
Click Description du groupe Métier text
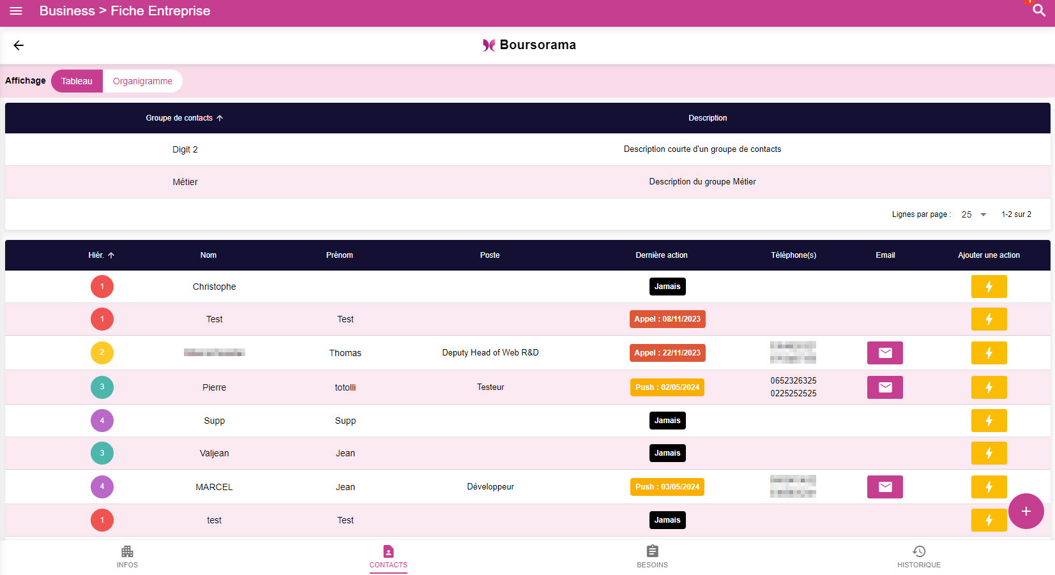click(702, 182)
